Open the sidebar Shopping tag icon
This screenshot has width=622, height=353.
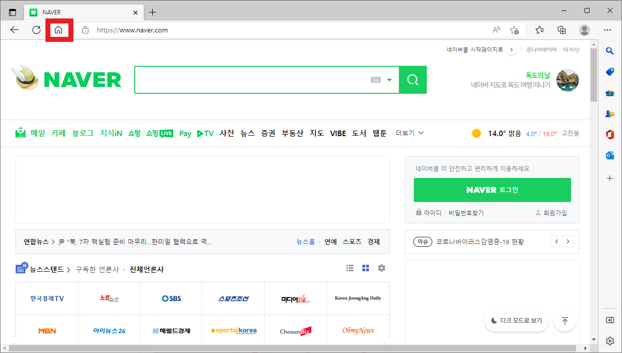click(x=610, y=72)
